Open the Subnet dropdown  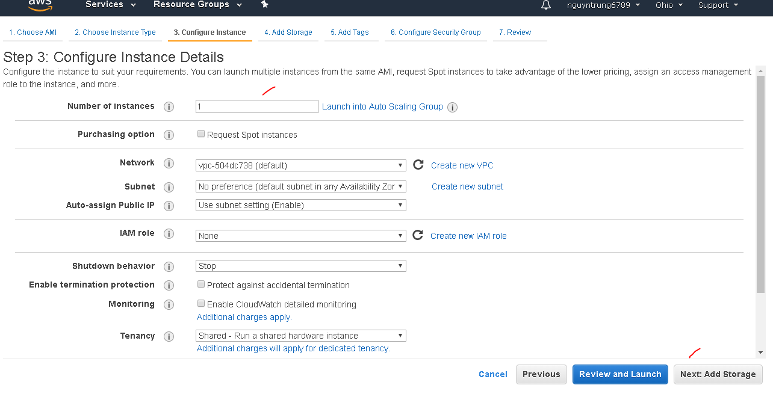[x=301, y=186]
